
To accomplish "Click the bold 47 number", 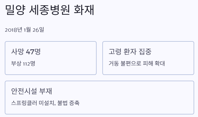I will click(x=30, y=51).
